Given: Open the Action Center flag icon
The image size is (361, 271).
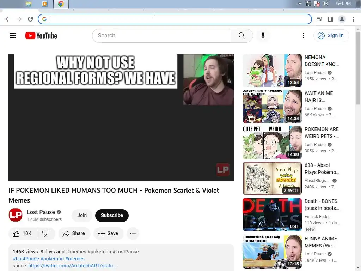Looking at the screenshot, I should 317,4.
